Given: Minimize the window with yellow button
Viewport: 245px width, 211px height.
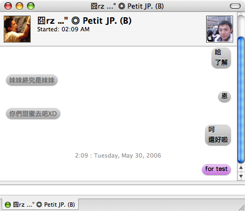Looking at the screenshot, I should tap(19, 6).
